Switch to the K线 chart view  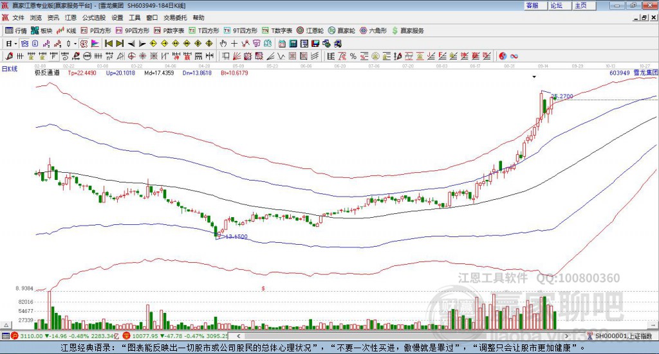66,31
